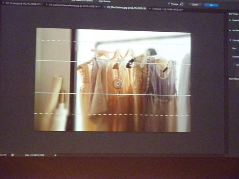Click the upper solid focus line
239x179 pixels.
click(113, 62)
